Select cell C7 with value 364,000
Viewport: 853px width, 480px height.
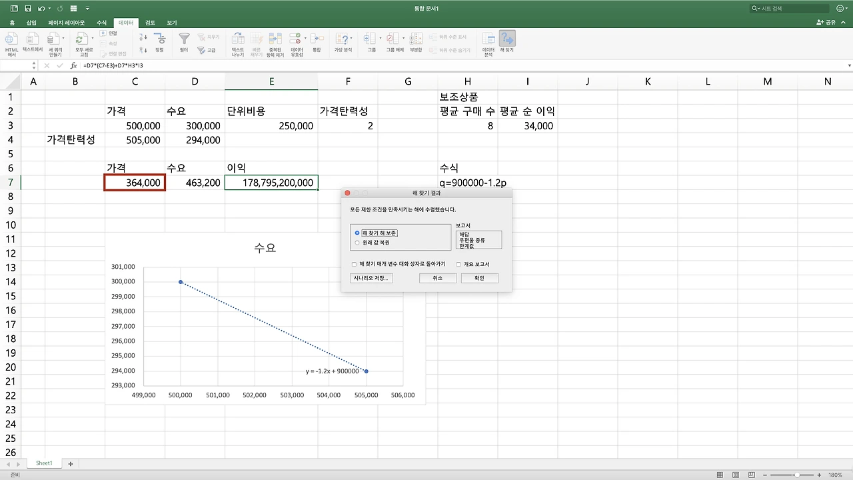point(135,183)
